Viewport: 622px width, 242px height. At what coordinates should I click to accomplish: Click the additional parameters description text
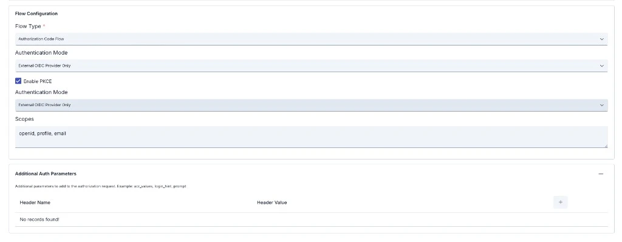click(101, 186)
